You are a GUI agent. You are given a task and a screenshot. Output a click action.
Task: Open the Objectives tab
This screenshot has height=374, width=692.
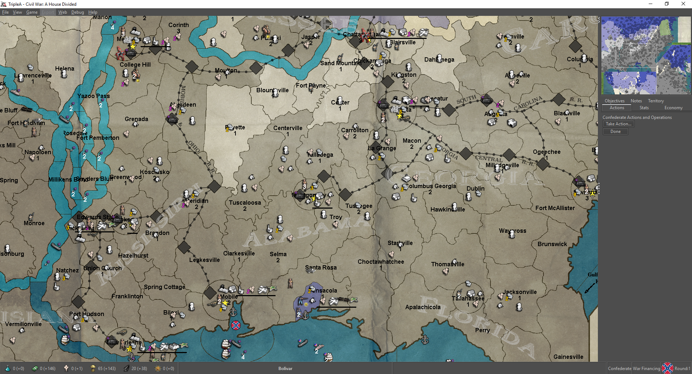coord(614,101)
